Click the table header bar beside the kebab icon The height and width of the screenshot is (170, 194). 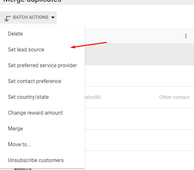(x=134, y=36)
